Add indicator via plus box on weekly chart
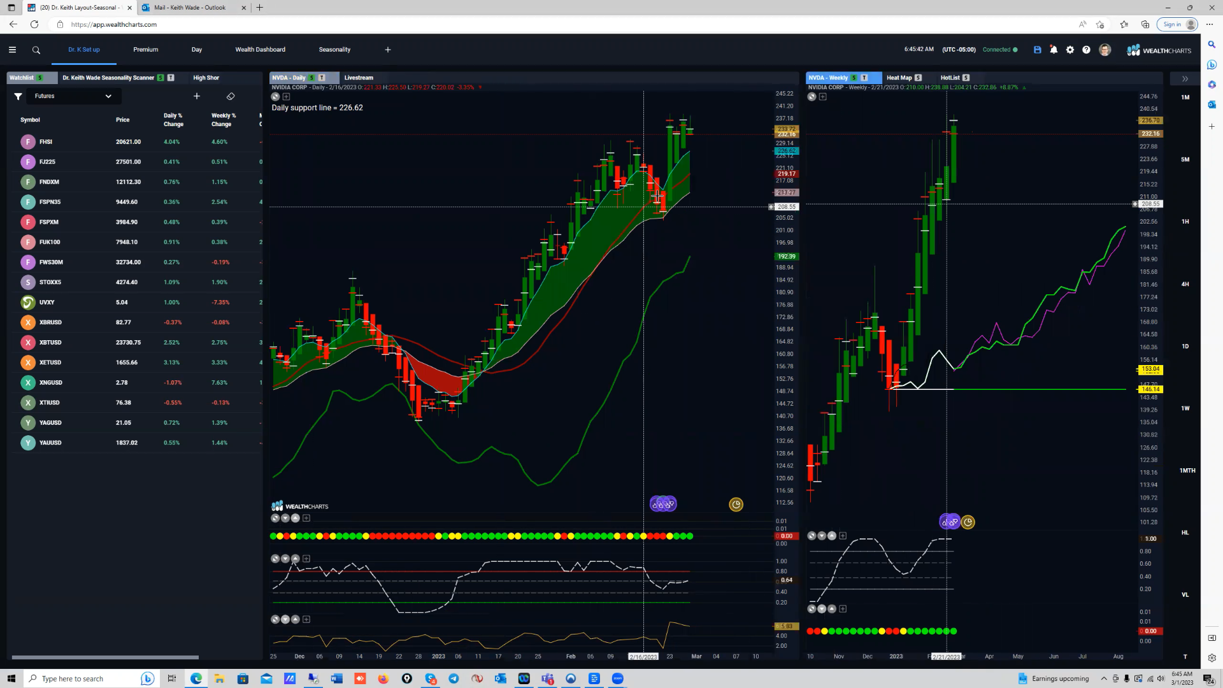 click(x=823, y=97)
